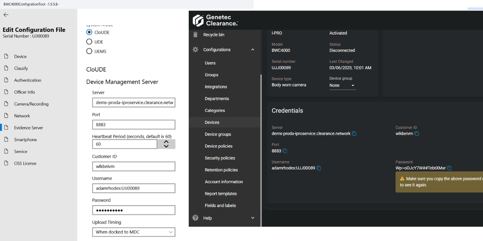Click the page icon beside Camera/Recording
Image resolution: width=483 pixels, height=241 pixels.
coord(6,104)
